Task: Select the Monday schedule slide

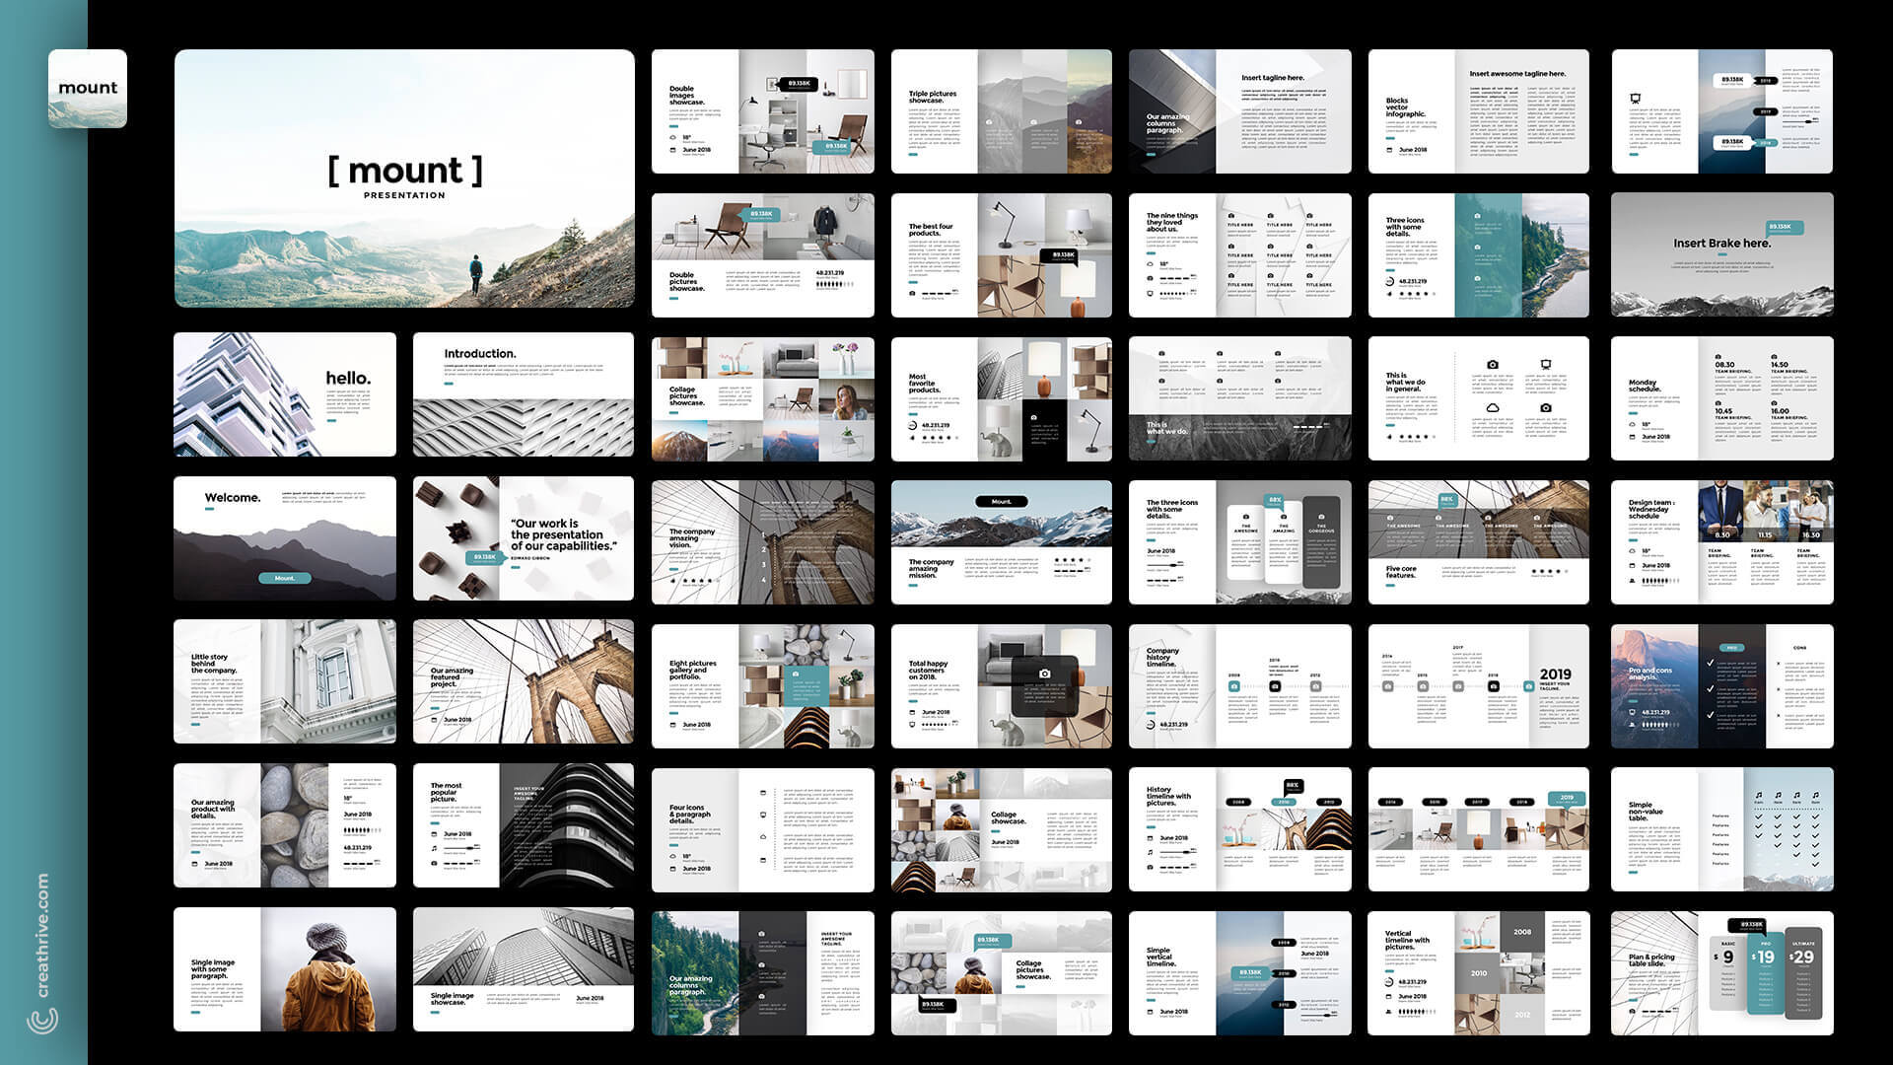Action: pos(1721,398)
